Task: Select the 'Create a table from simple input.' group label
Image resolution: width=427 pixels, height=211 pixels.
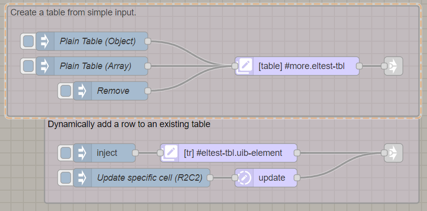Action: (x=73, y=12)
